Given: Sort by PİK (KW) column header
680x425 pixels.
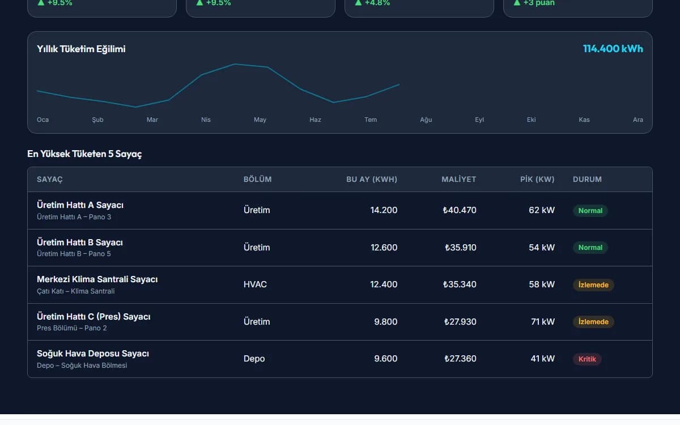Looking at the screenshot, I should [x=537, y=180].
